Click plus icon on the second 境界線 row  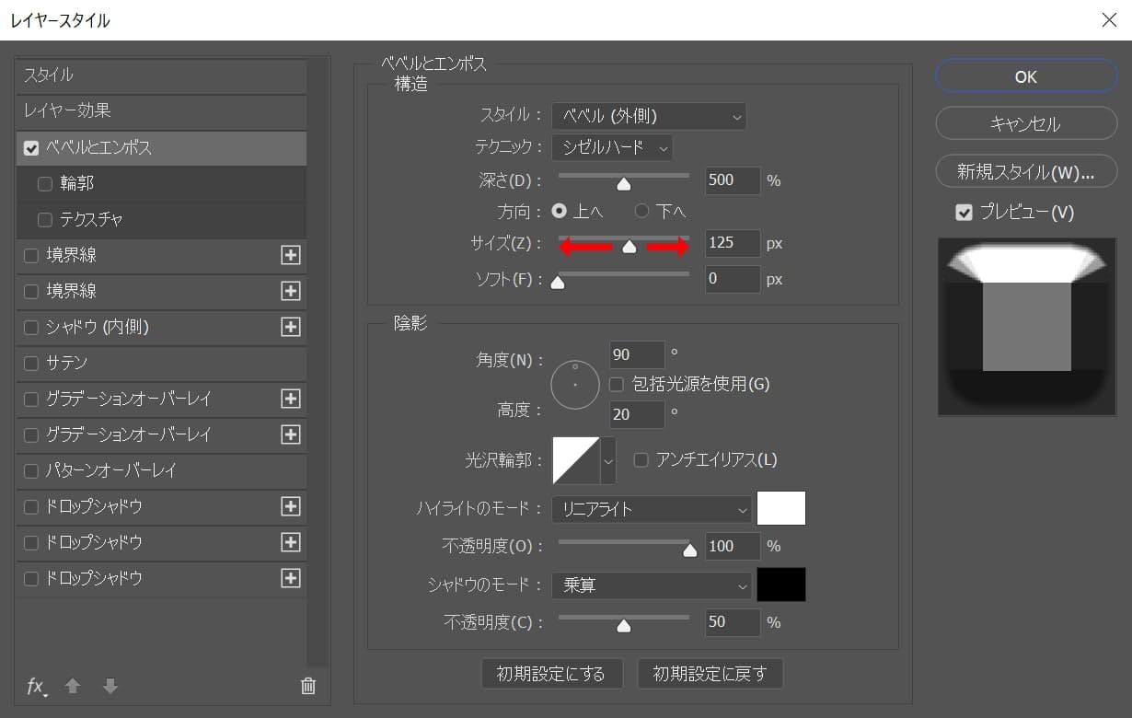click(x=291, y=291)
